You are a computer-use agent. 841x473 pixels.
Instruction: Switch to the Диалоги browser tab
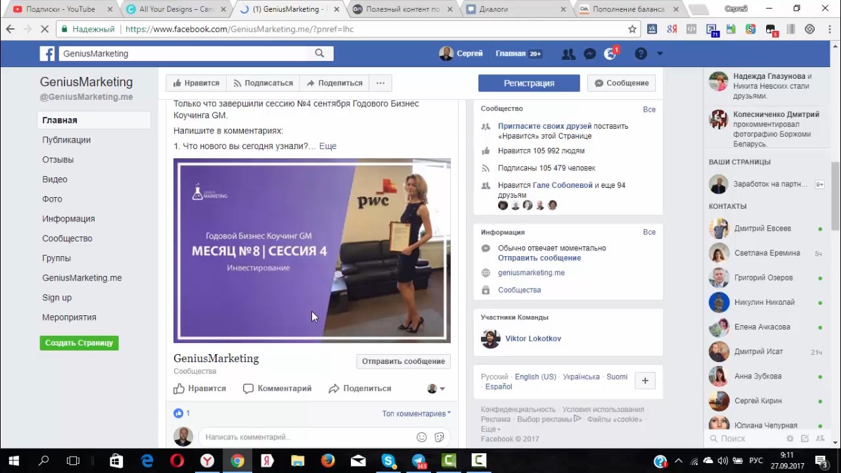(516, 9)
